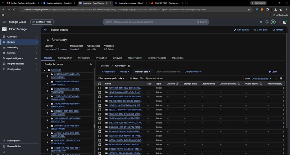Open more options for fundready tree root
290x155 pixels.
[91, 70]
